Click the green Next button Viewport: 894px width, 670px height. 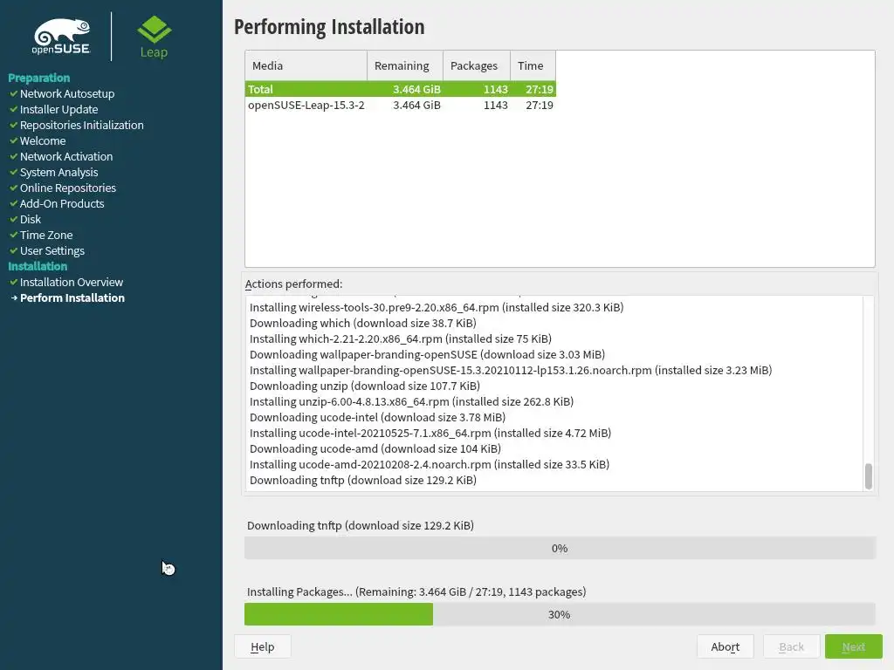coord(854,646)
